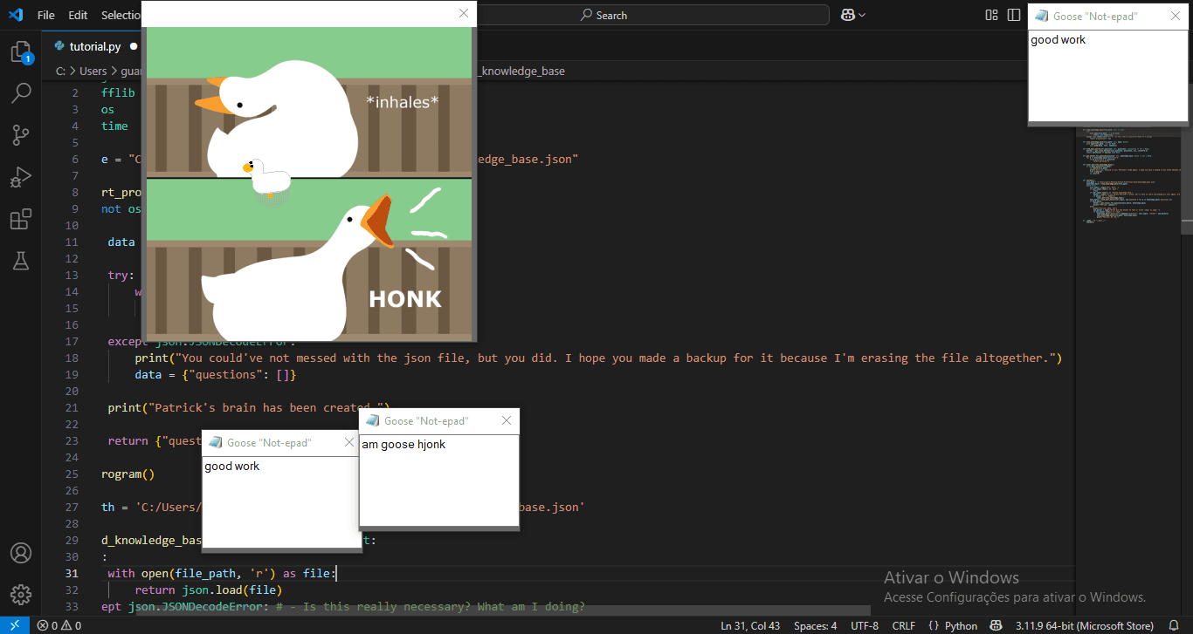The image size is (1193, 634).
Task: Open the Extensions view
Action: coord(21,219)
